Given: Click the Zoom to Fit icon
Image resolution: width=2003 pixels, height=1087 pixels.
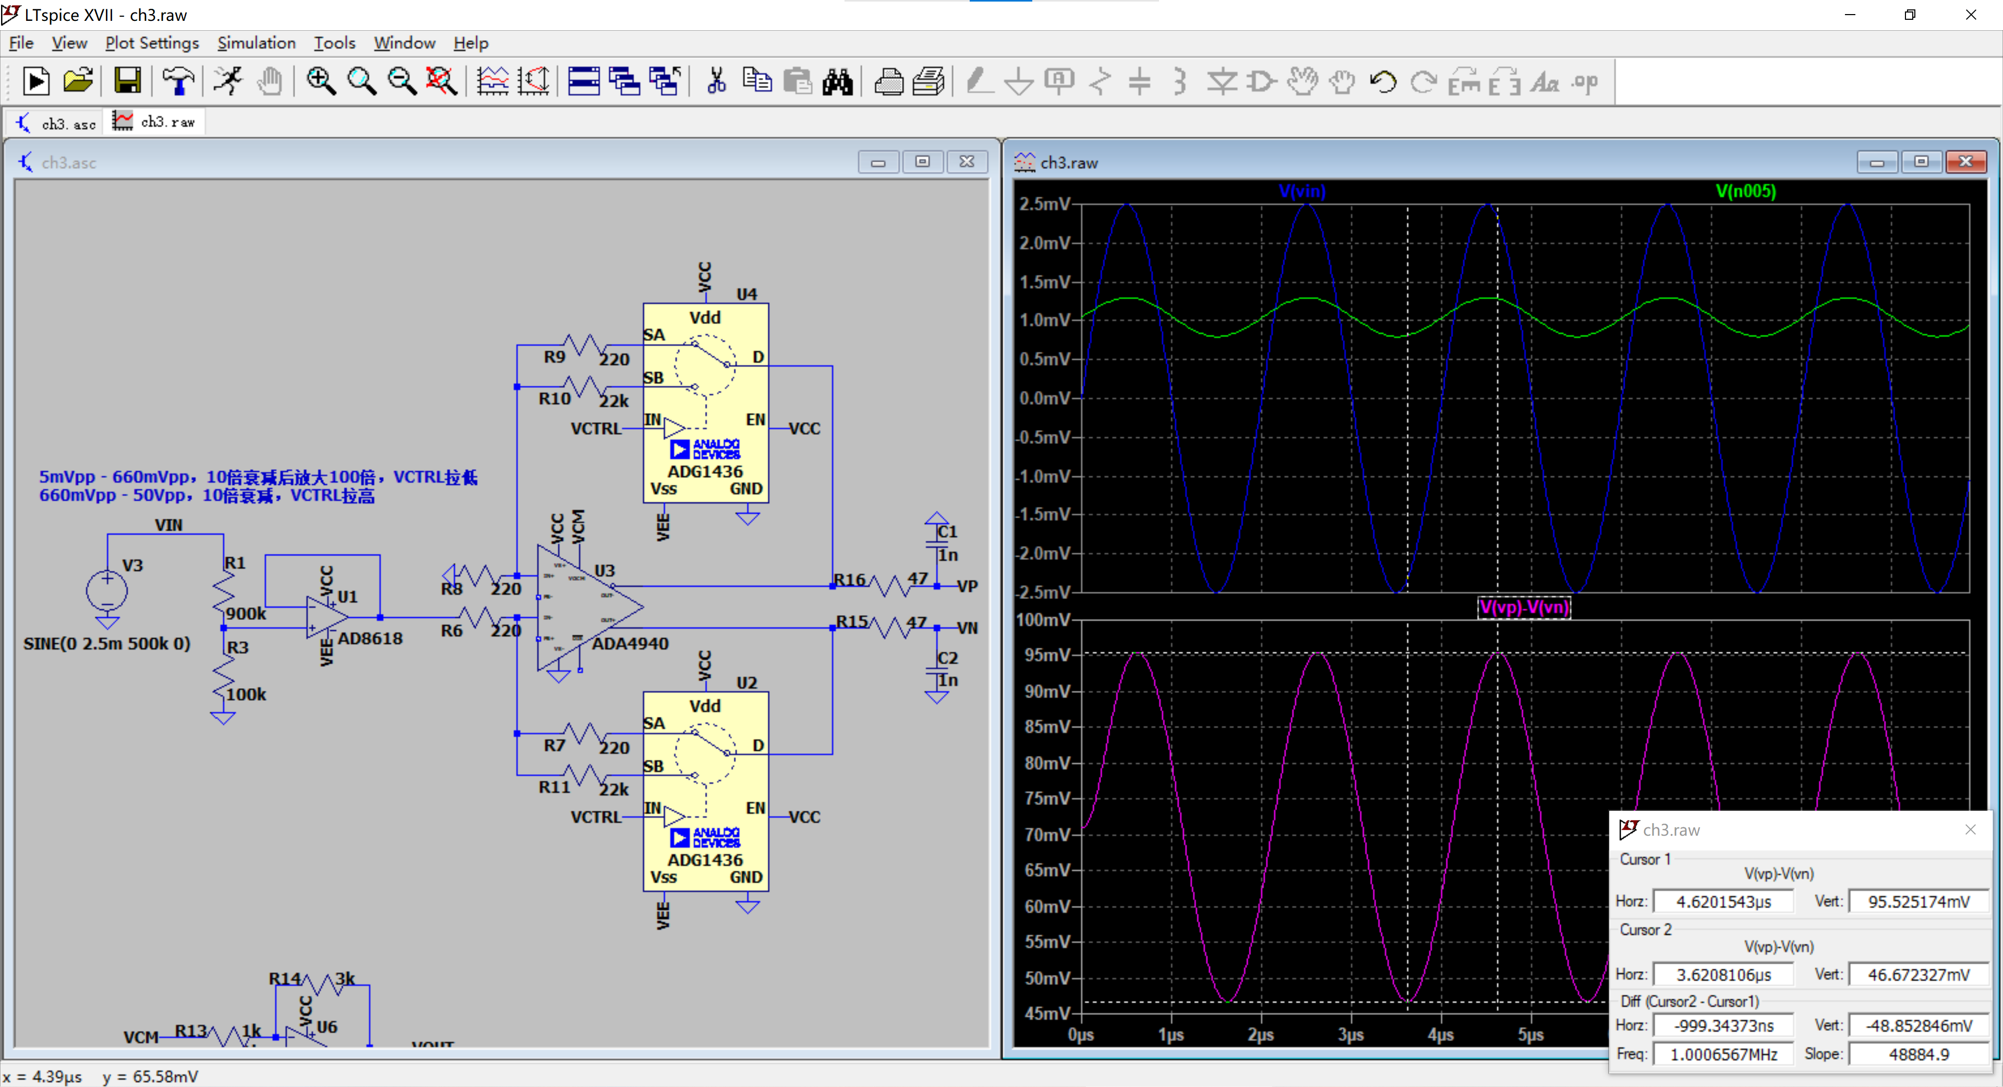Looking at the screenshot, I should (x=442, y=81).
